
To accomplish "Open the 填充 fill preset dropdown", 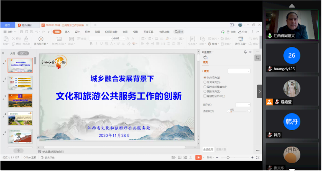I will [x=239, y=71].
